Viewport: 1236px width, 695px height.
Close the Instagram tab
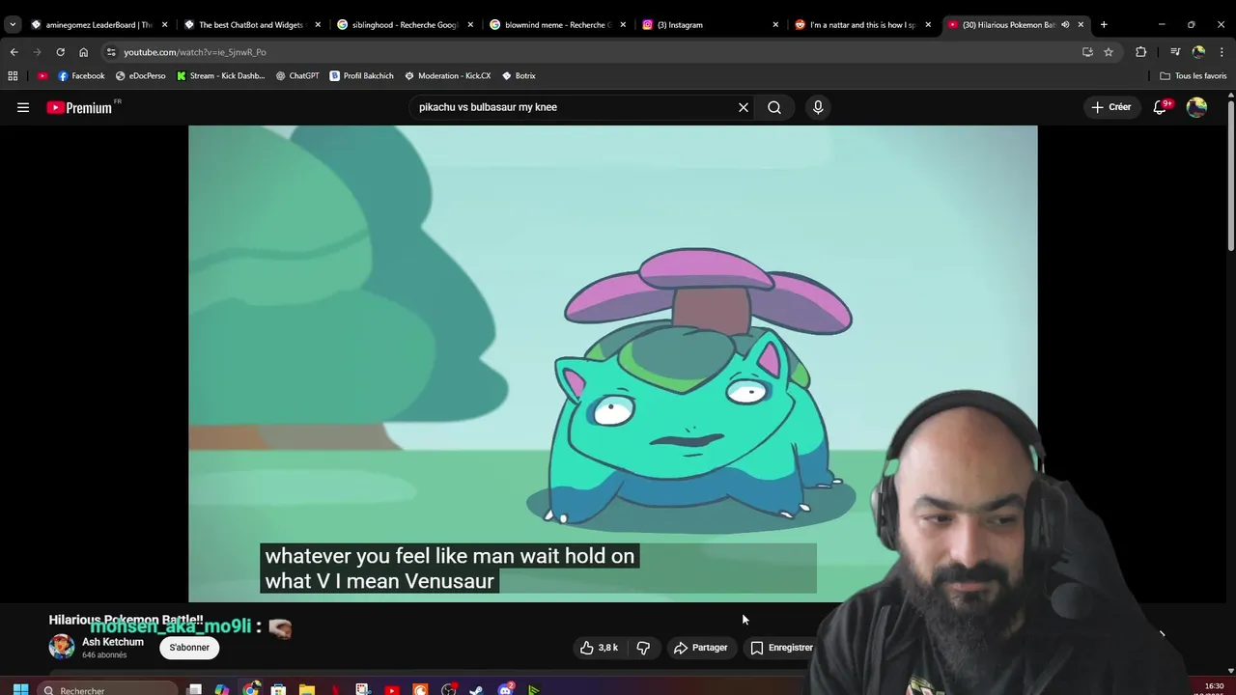click(x=775, y=24)
